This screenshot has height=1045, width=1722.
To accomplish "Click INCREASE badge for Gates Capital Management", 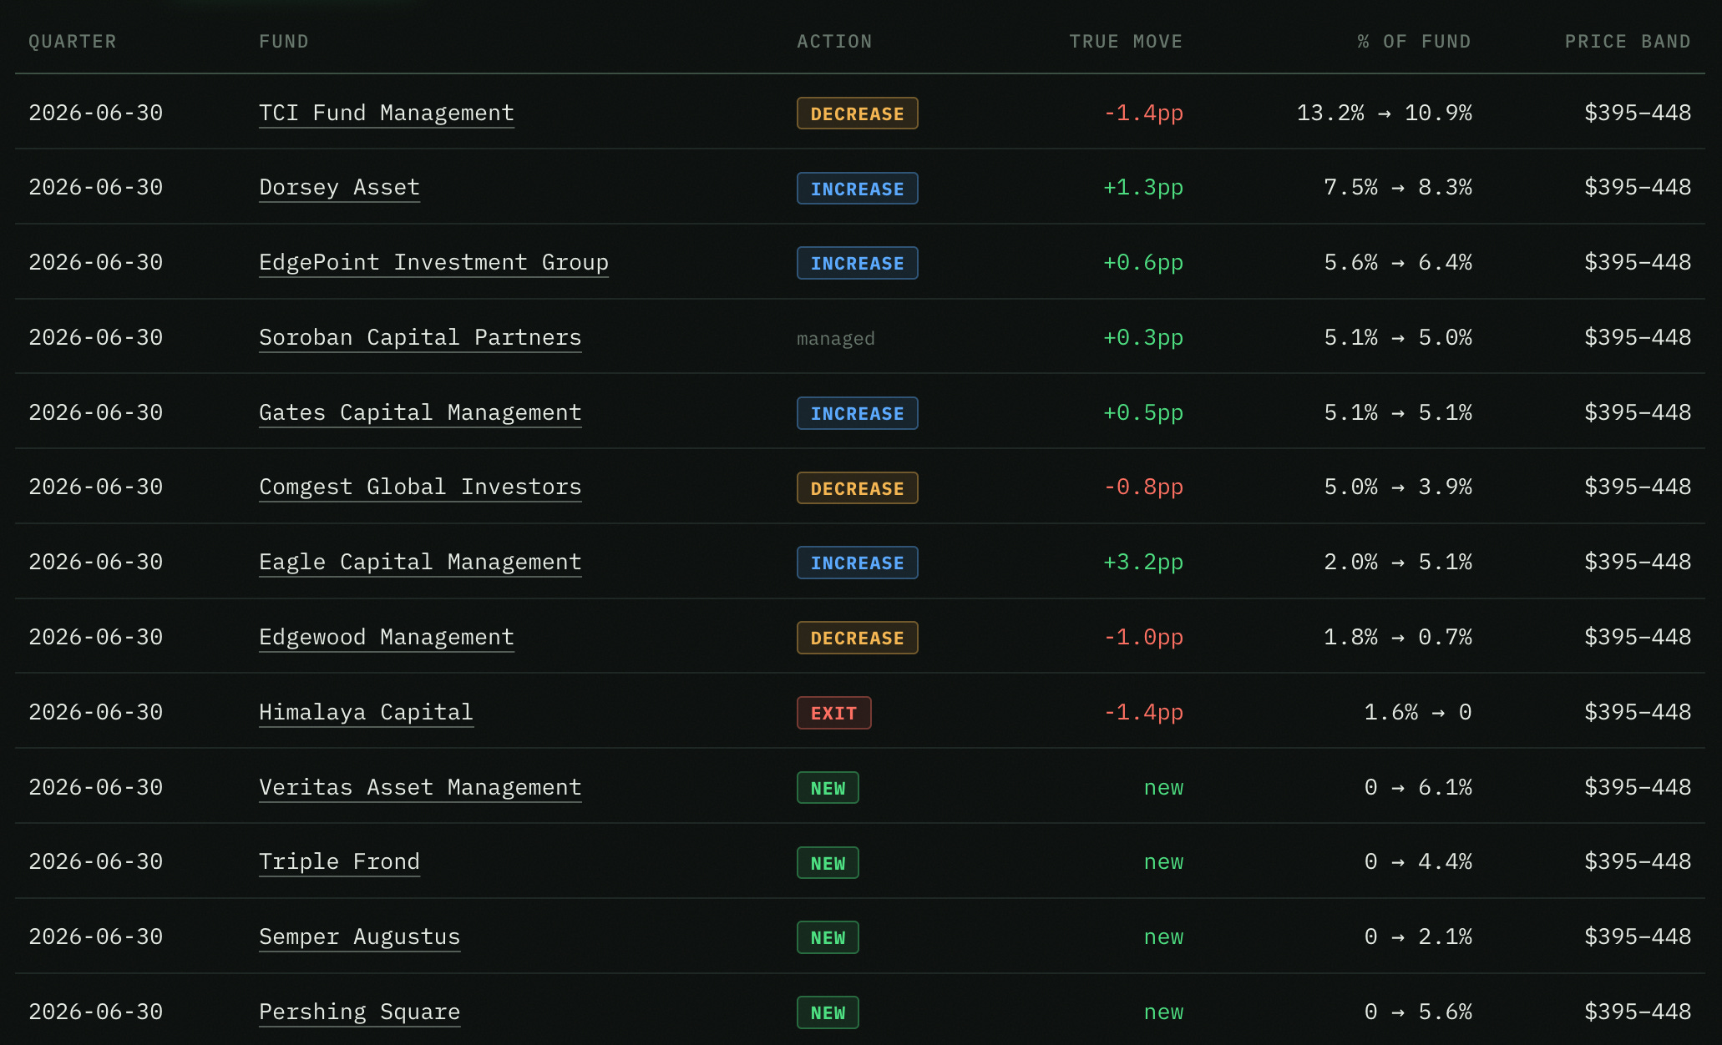I will point(858,413).
